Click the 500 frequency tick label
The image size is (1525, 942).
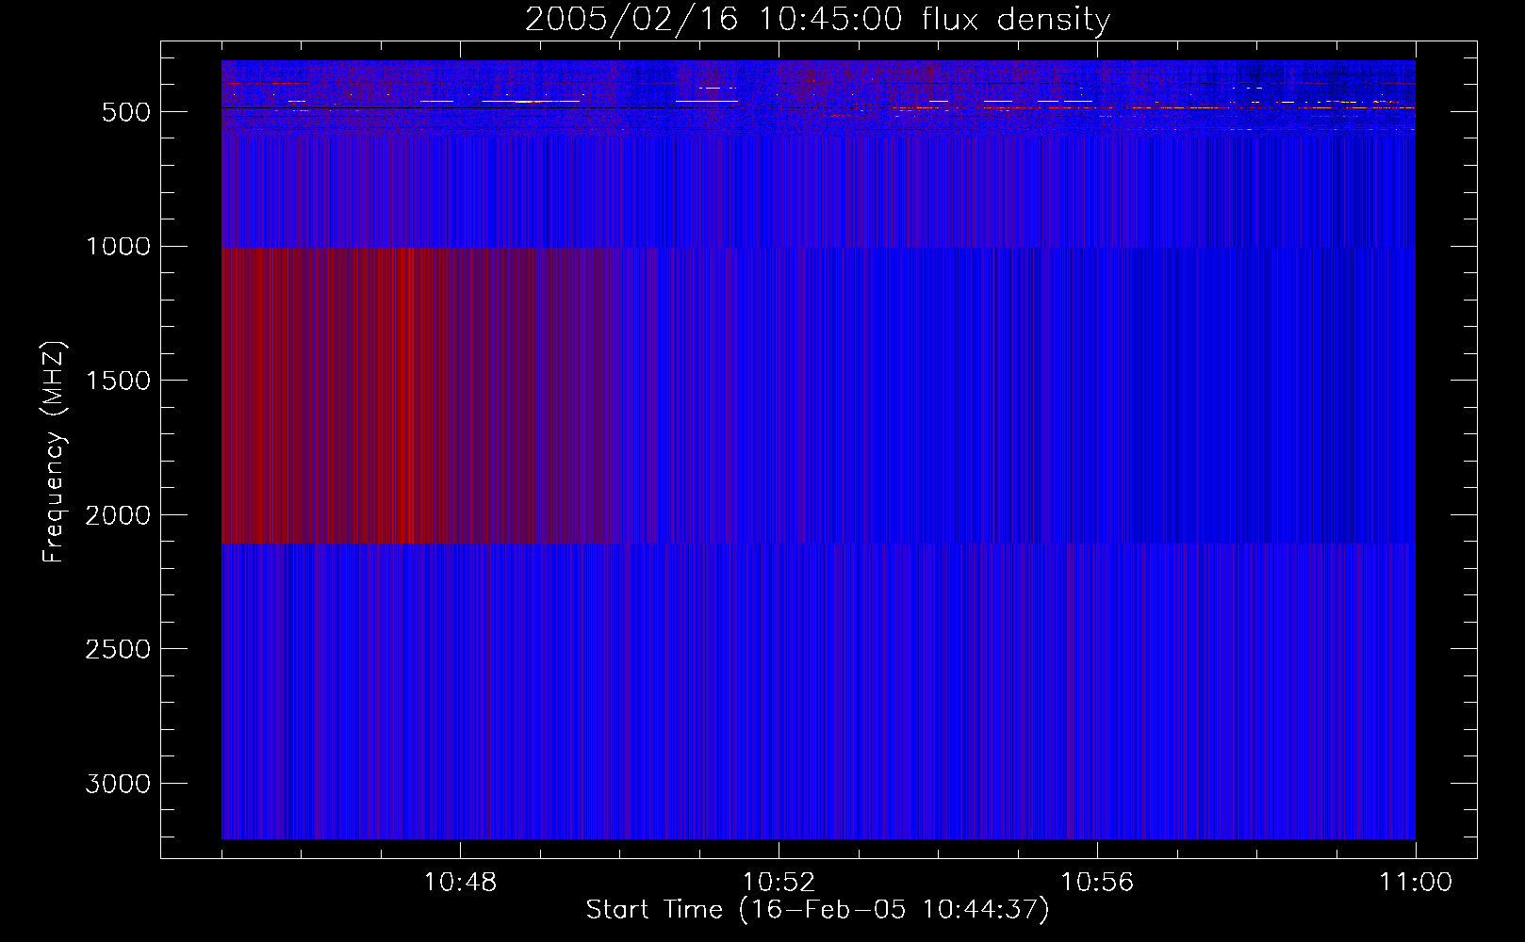(126, 112)
